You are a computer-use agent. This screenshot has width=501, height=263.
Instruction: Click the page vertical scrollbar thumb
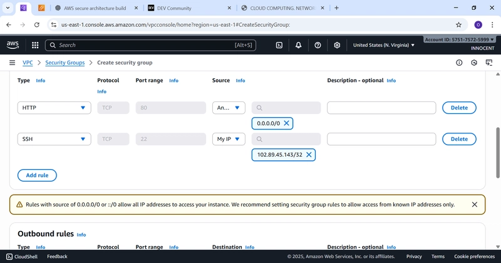498,153
